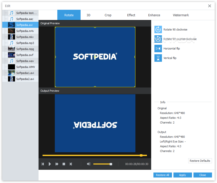The height and width of the screenshot is (183, 217).
Task: Go to the Watermark tab
Action: point(181,15)
